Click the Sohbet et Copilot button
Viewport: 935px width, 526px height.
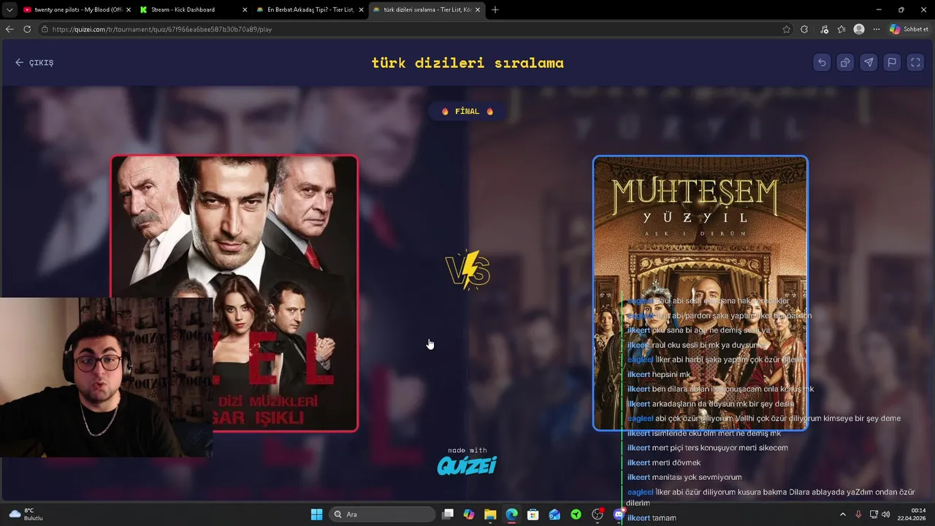909,29
